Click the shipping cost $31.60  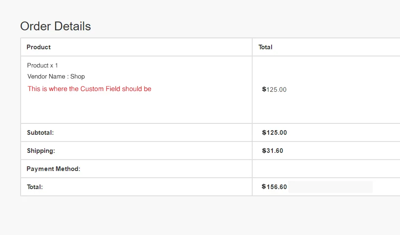point(272,151)
